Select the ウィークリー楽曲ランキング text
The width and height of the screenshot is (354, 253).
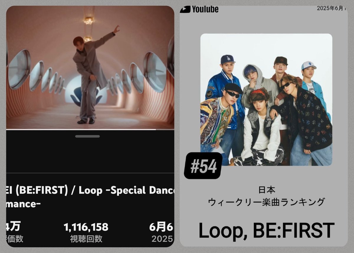click(266, 202)
